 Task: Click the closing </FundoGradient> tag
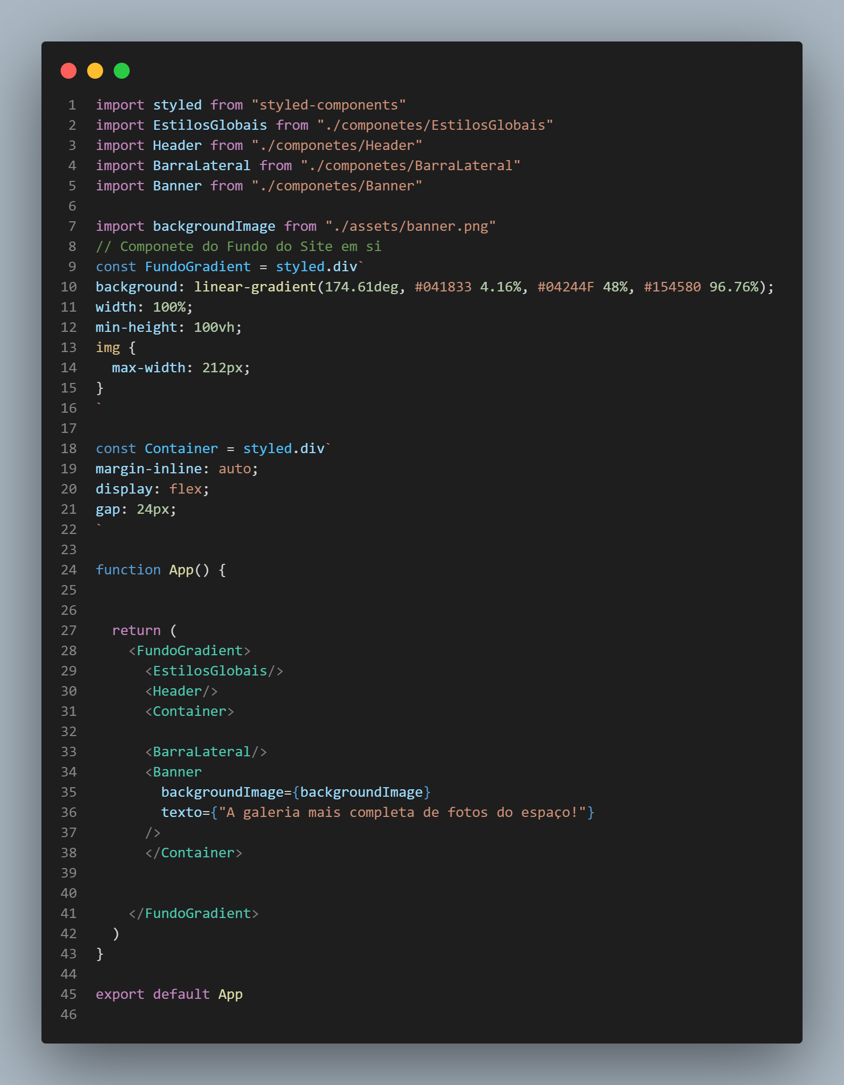coord(193,914)
